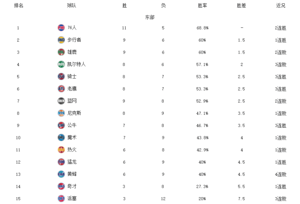The height and width of the screenshot is (204, 300).
Task: Click the 魔术 team logo icon
Action: click(61, 138)
